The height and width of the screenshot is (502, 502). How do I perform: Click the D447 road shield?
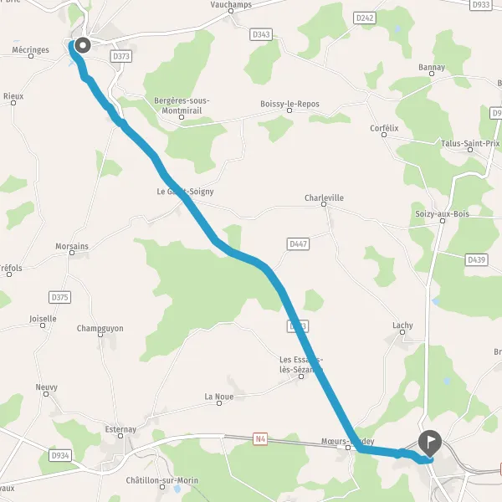point(298,244)
